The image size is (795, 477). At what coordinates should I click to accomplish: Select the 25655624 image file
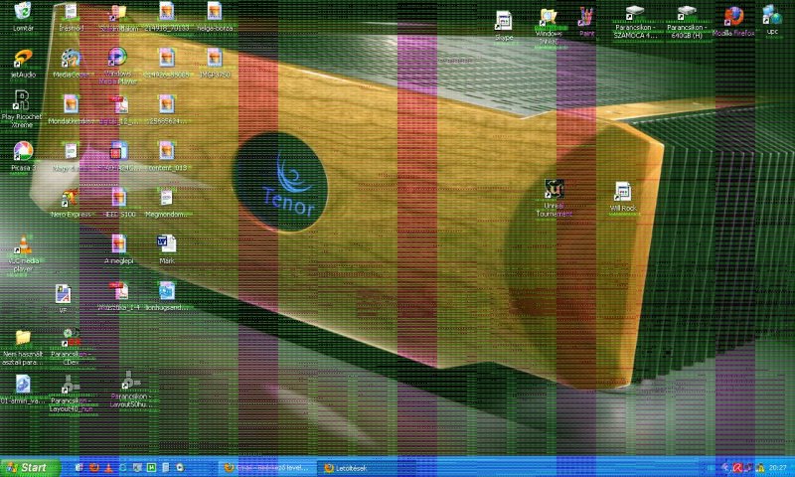click(166, 105)
